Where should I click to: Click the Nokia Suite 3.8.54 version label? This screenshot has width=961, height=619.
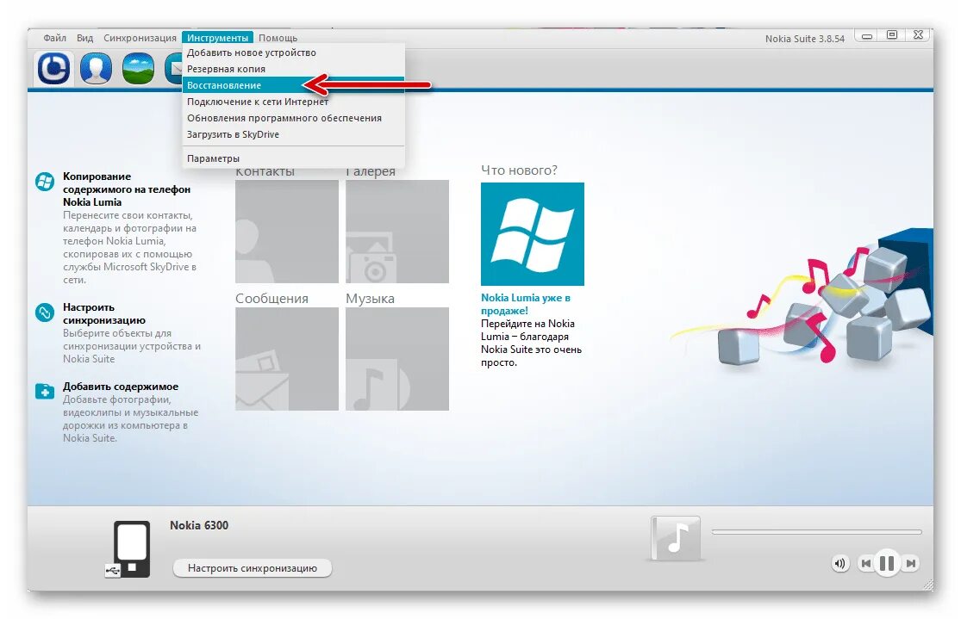pyautogui.click(x=805, y=39)
